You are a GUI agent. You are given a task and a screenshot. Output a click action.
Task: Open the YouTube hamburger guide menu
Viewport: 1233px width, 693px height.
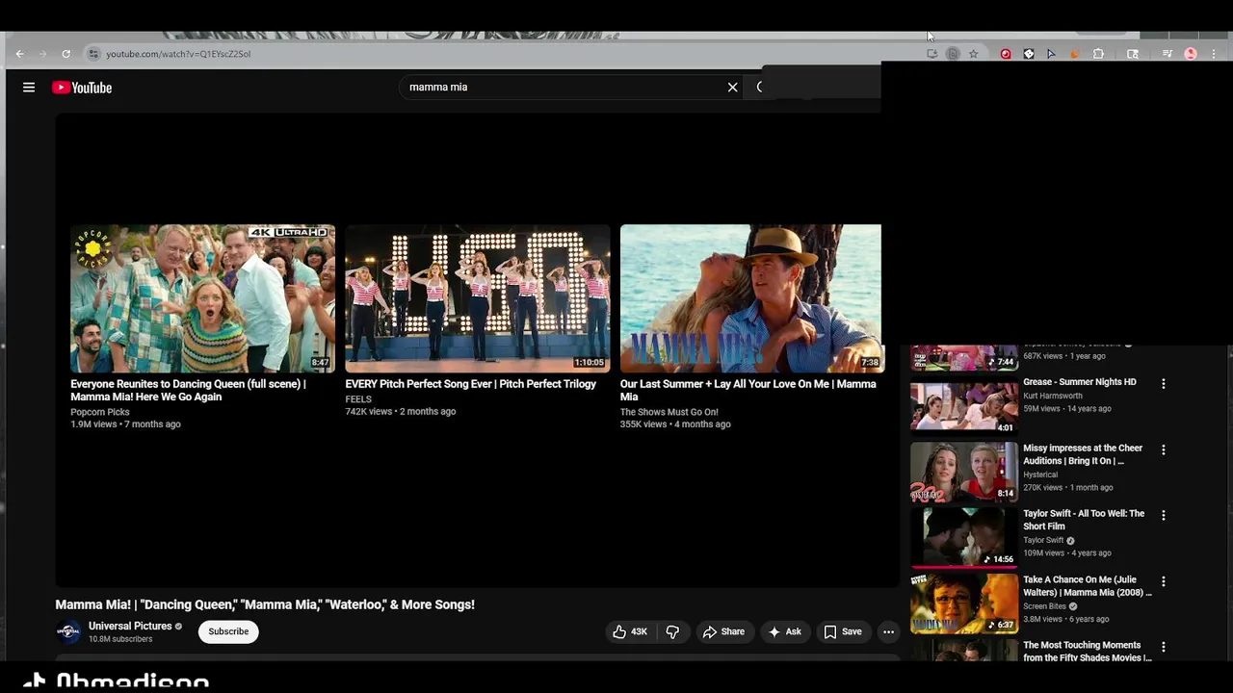click(x=29, y=88)
